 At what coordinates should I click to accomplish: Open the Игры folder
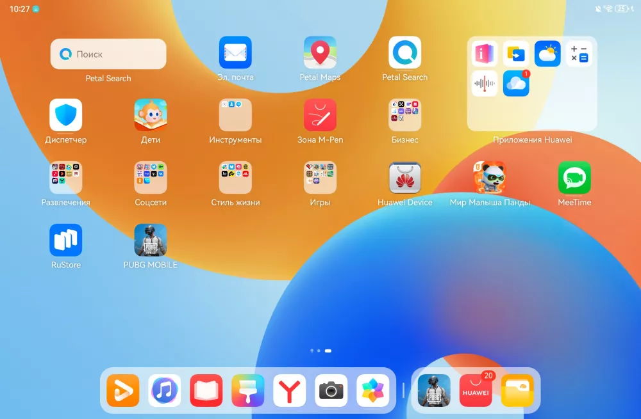320,177
